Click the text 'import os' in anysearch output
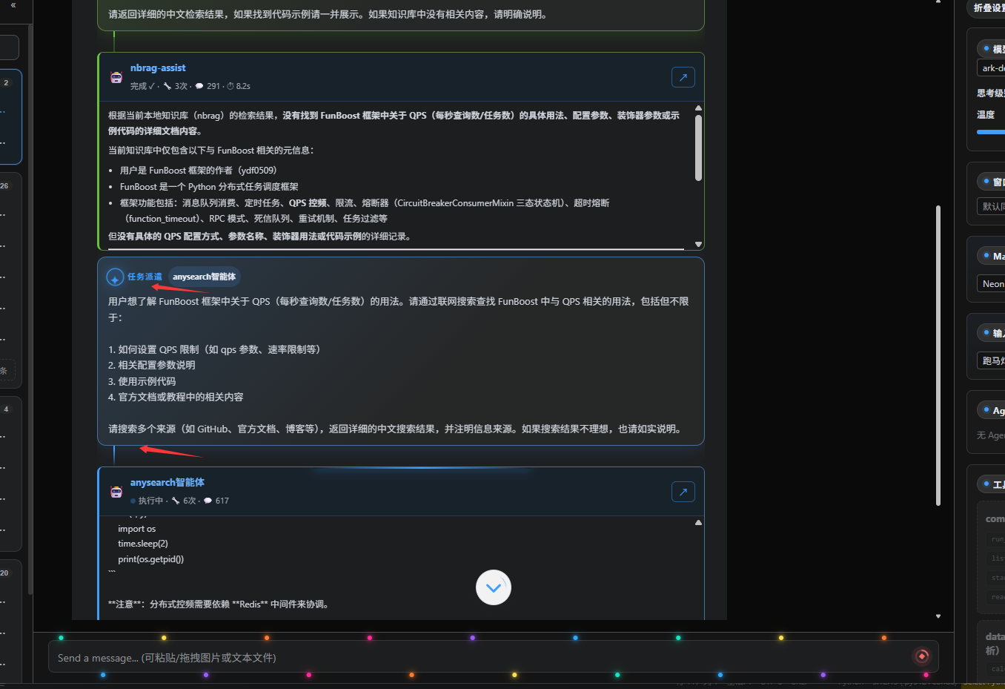The image size is (1005, 689). coord(136,529)
